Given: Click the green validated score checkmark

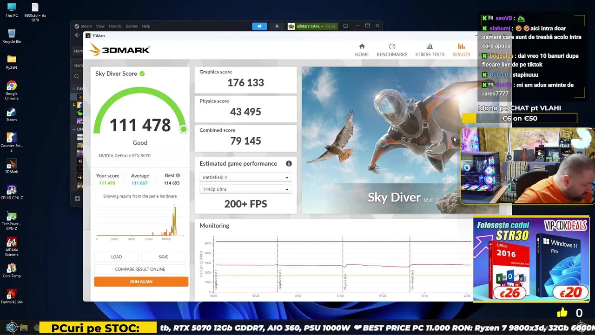Looking at the screenshot, I should pos(142,74).
